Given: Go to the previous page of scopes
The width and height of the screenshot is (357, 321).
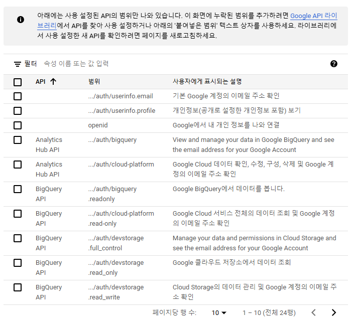Looking at the screenshot, I should click(314, 312).
